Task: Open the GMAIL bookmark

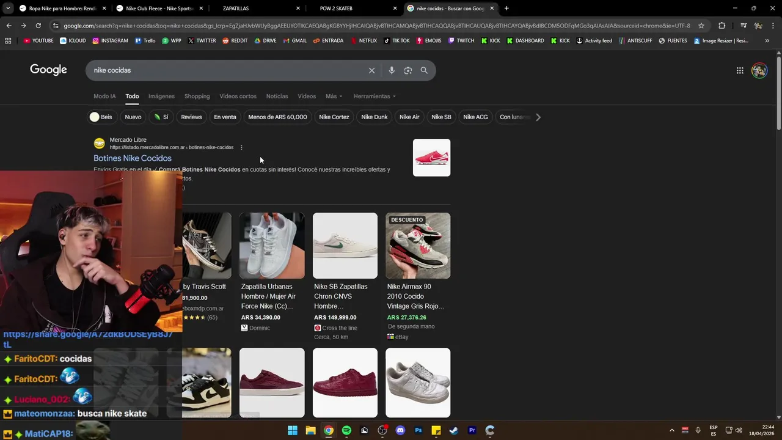Action: click(x=294, y=41)
